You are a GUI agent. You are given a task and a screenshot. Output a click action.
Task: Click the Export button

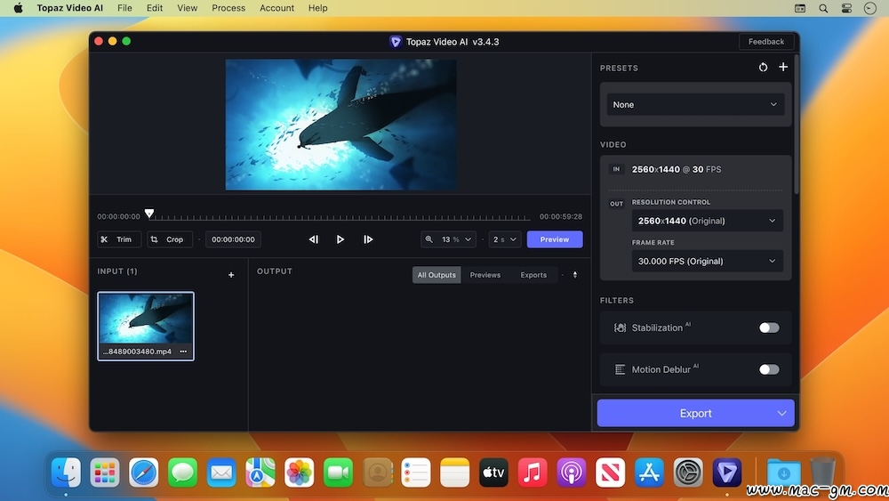coord(695,413)
